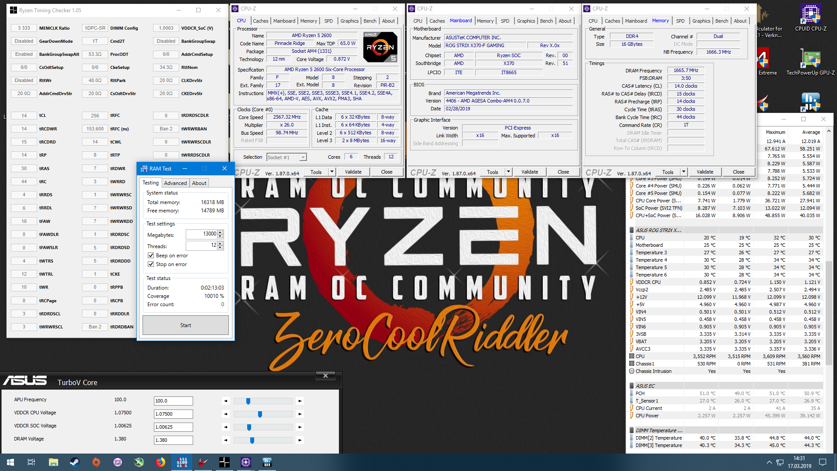This screenshot has height=471, width=837.
Task: Click Validate in the CPU-Z CPU window
Action: point(353,172)
